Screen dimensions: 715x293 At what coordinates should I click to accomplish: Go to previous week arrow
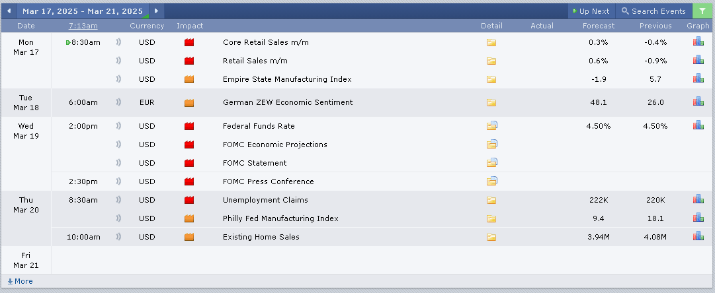tap(9, 11)
